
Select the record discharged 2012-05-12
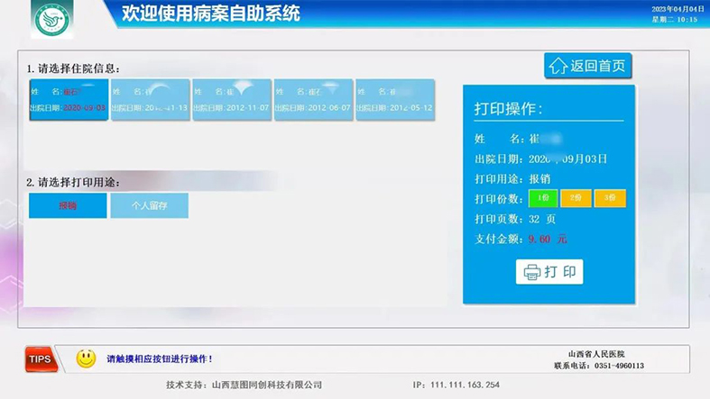click(x=395, y=100)
